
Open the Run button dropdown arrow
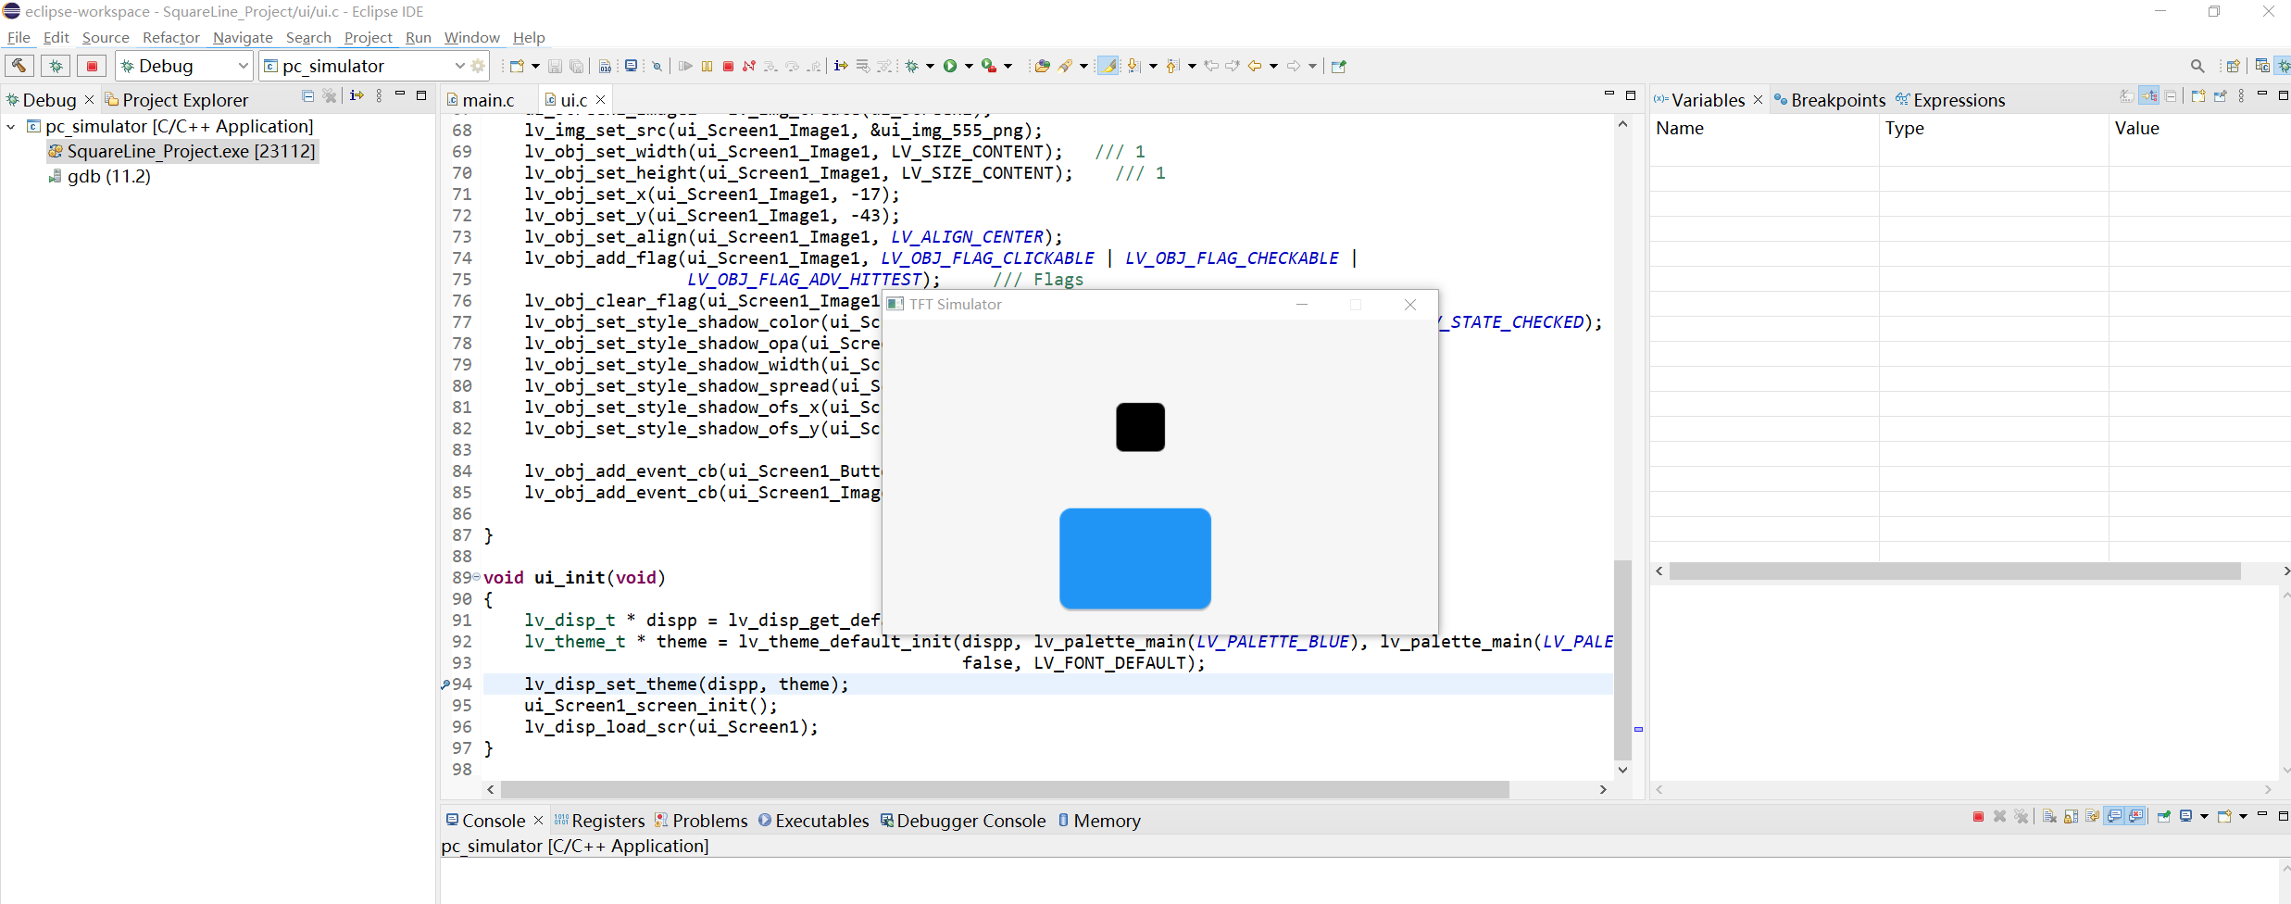click(x=969, y=66)
